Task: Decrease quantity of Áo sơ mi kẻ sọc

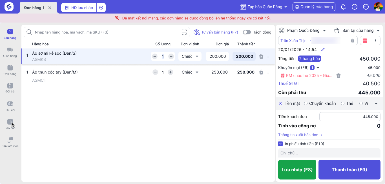Action: point(155,56)
